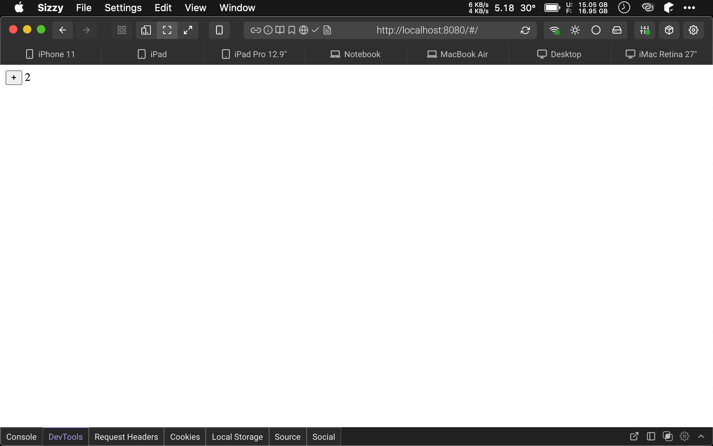The width and height of the screenshot is (713, 446).
Task: Switch to the Source tab
Action: pyautogui.click(x=288, y=437)
